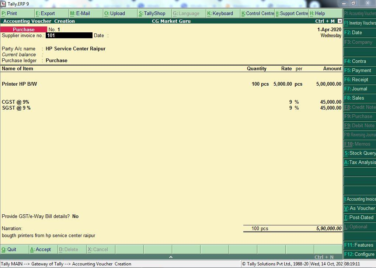Switch to F5 Payment voucher

tap(359, 70)
